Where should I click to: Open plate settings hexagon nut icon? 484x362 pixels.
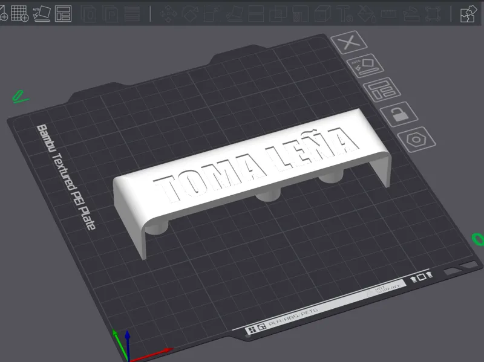[x=416, y=140]
